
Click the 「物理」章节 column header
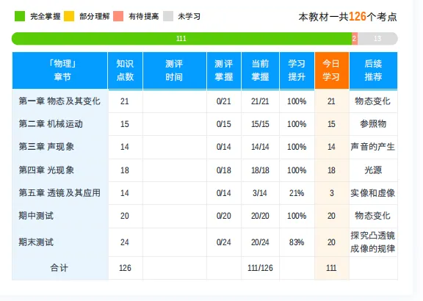pyautogui.click(x=60, y=70)
